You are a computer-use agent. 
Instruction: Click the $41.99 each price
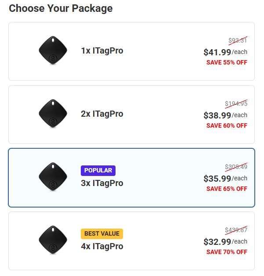tap(225, 52)
